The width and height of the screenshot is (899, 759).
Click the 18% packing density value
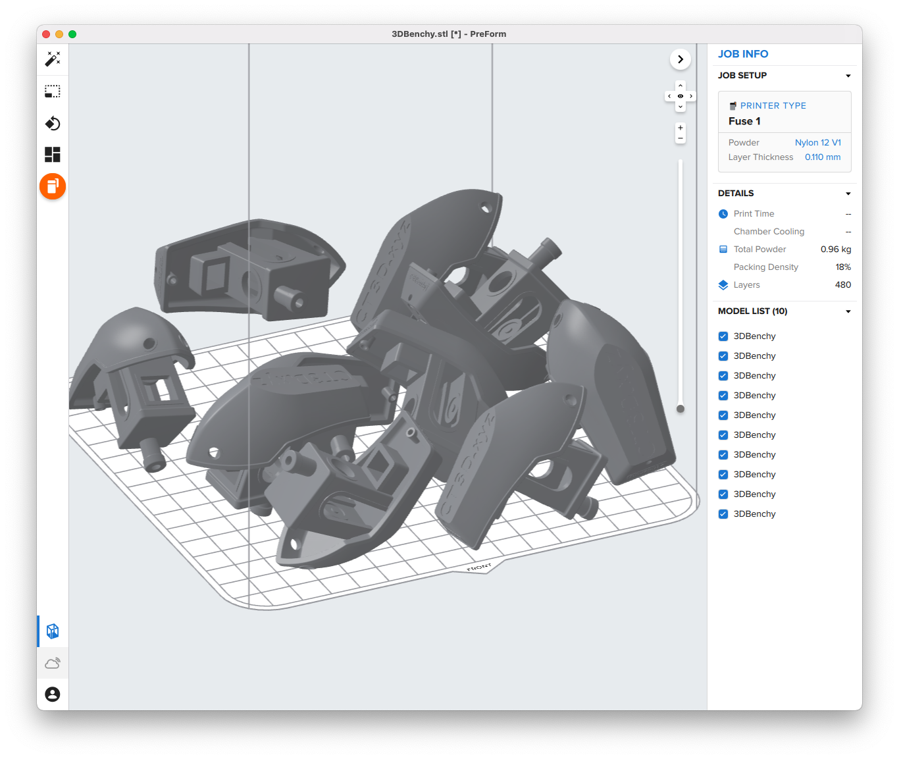843,267
